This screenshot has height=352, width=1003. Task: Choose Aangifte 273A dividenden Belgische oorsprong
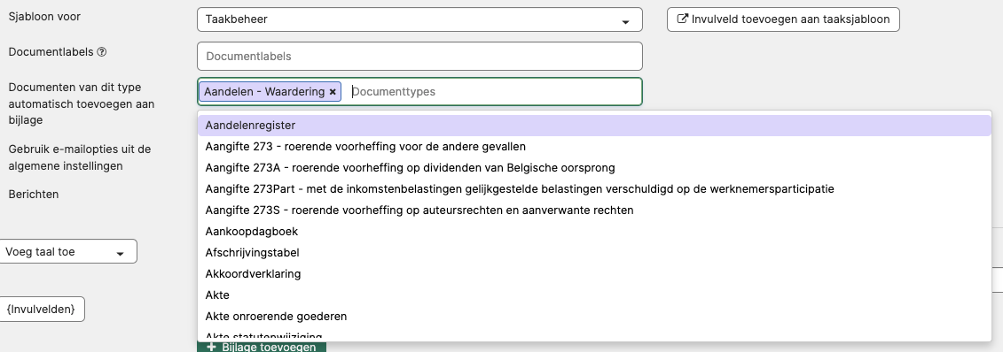(594, 168)
